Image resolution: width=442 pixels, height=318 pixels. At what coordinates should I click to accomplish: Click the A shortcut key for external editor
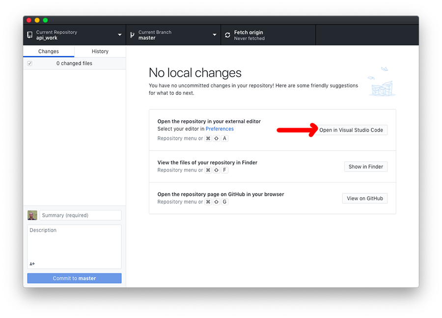pos(224,138)
